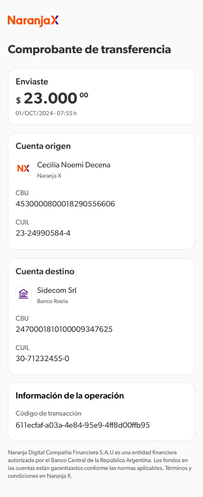Click the destination CUIL 30-71232455-0

click(42, 358)
